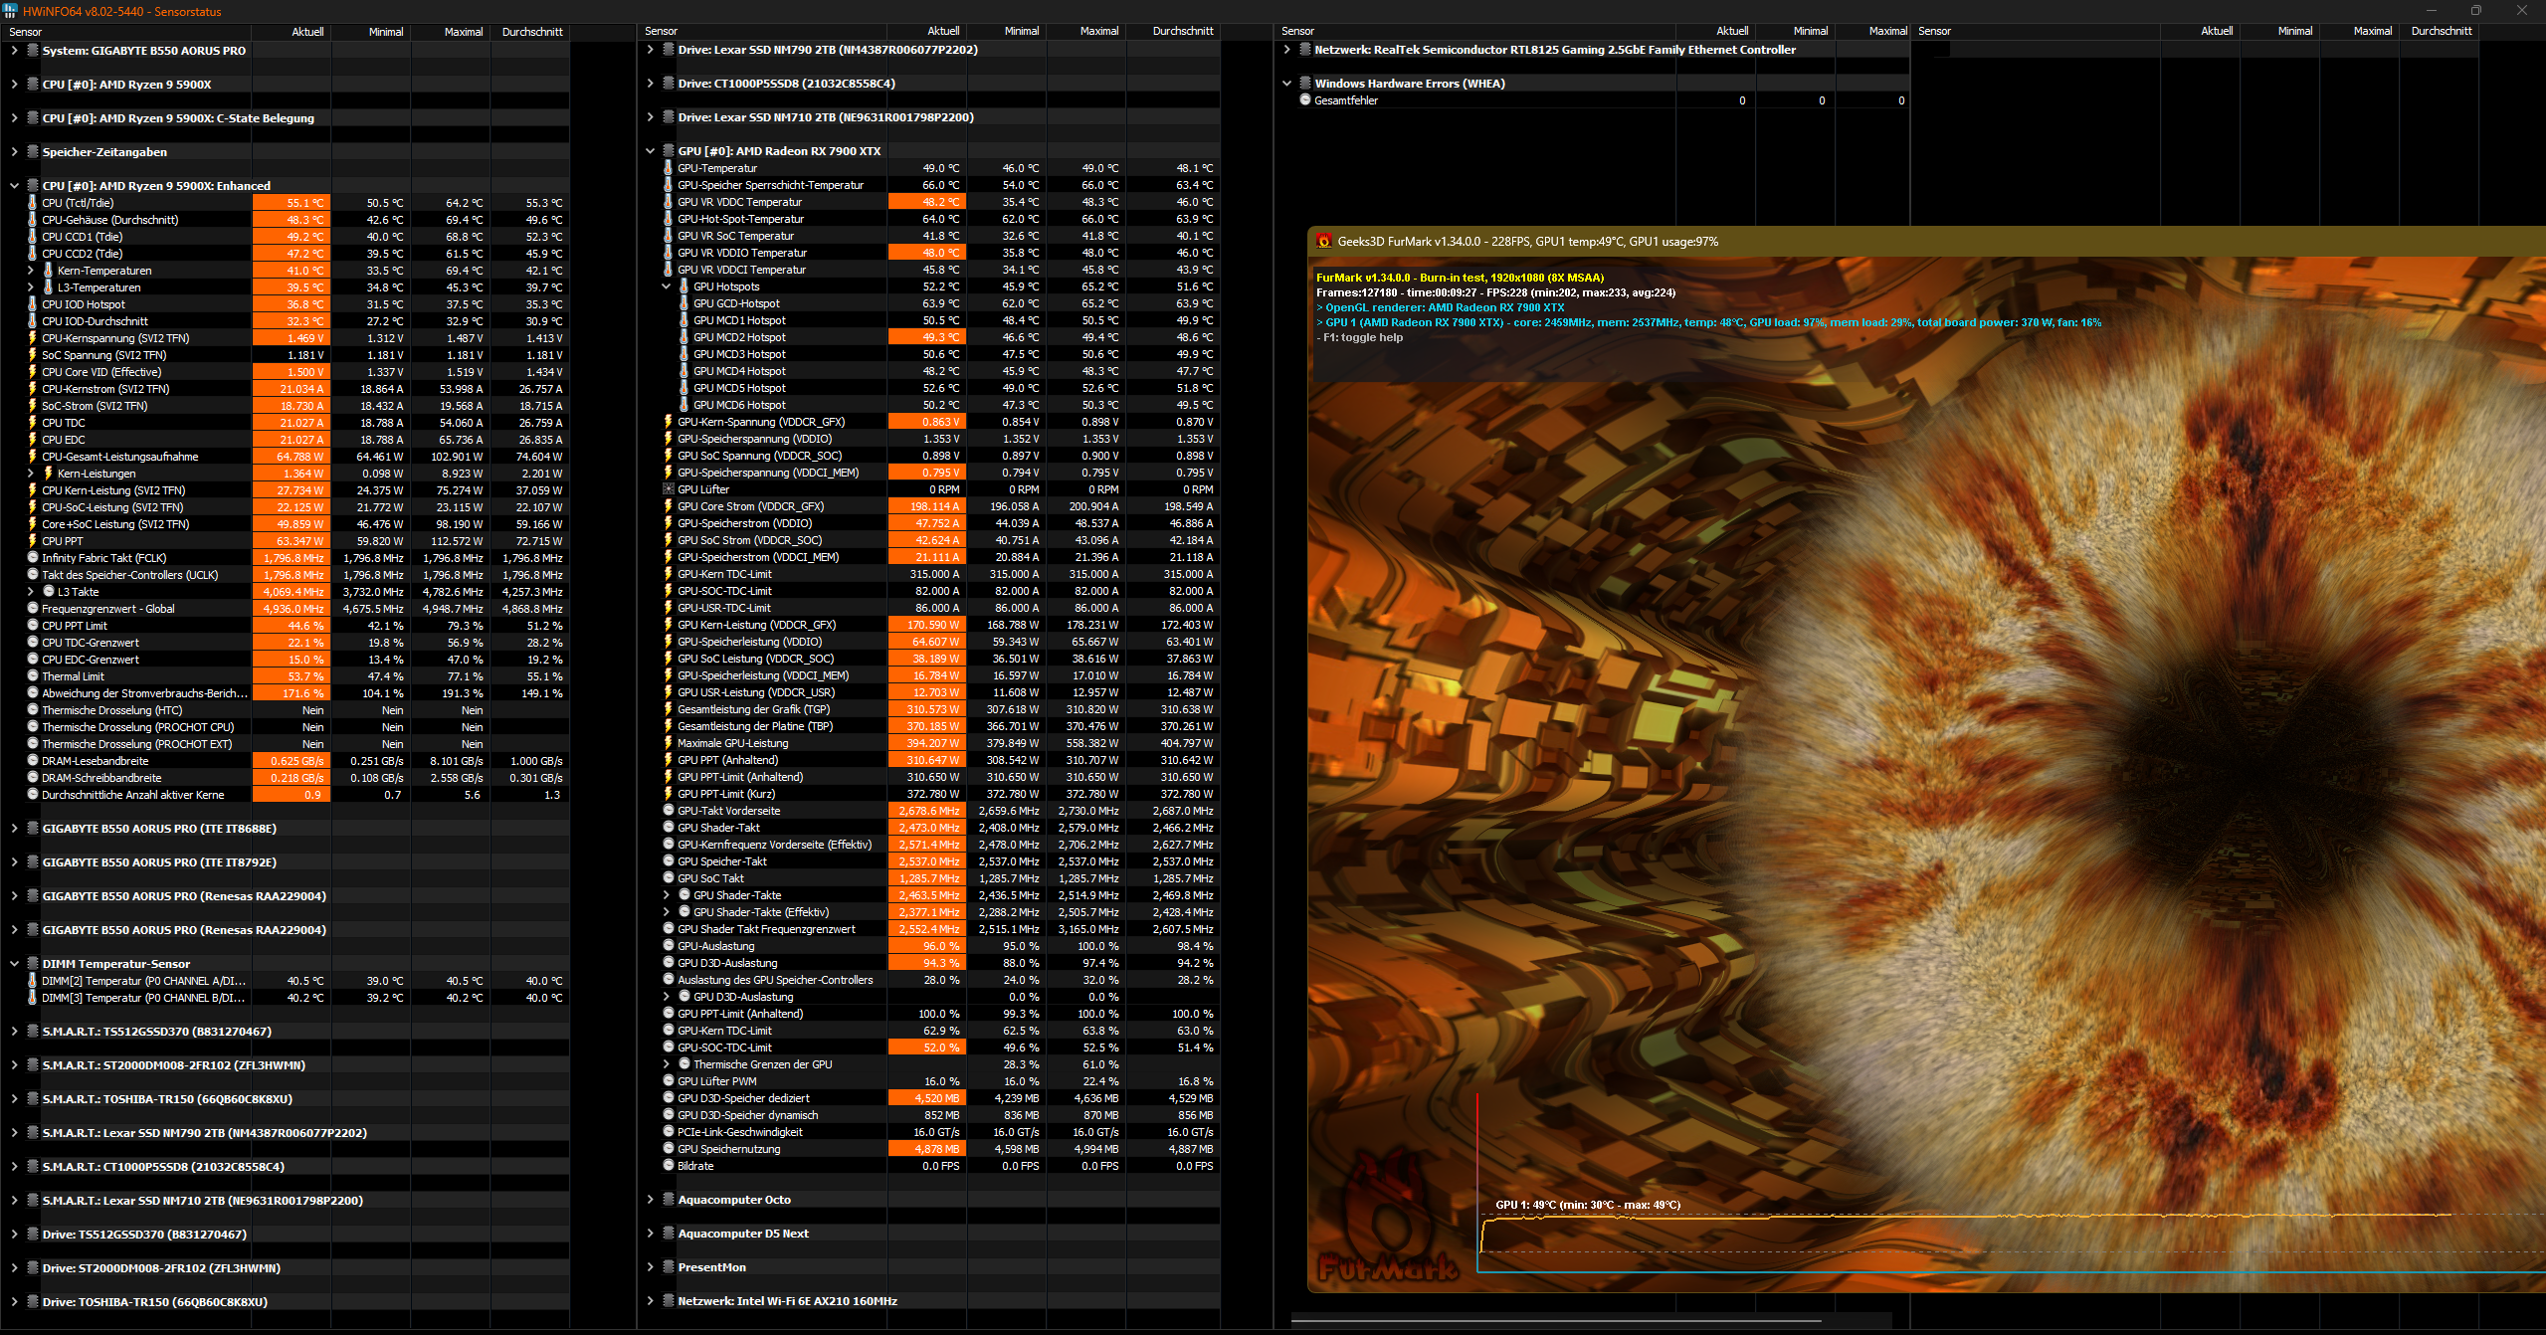Click the lightning icon next to CPU-Kernspannung (SVI2 TFN)

click(33, 338)
